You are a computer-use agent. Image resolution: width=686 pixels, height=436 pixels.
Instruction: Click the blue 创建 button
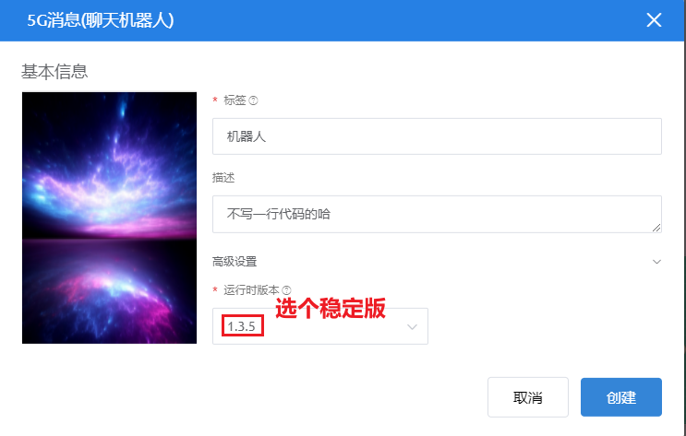click(621, 397)
